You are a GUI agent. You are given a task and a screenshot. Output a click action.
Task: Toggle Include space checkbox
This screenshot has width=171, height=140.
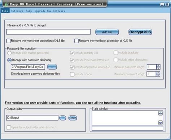72,74
